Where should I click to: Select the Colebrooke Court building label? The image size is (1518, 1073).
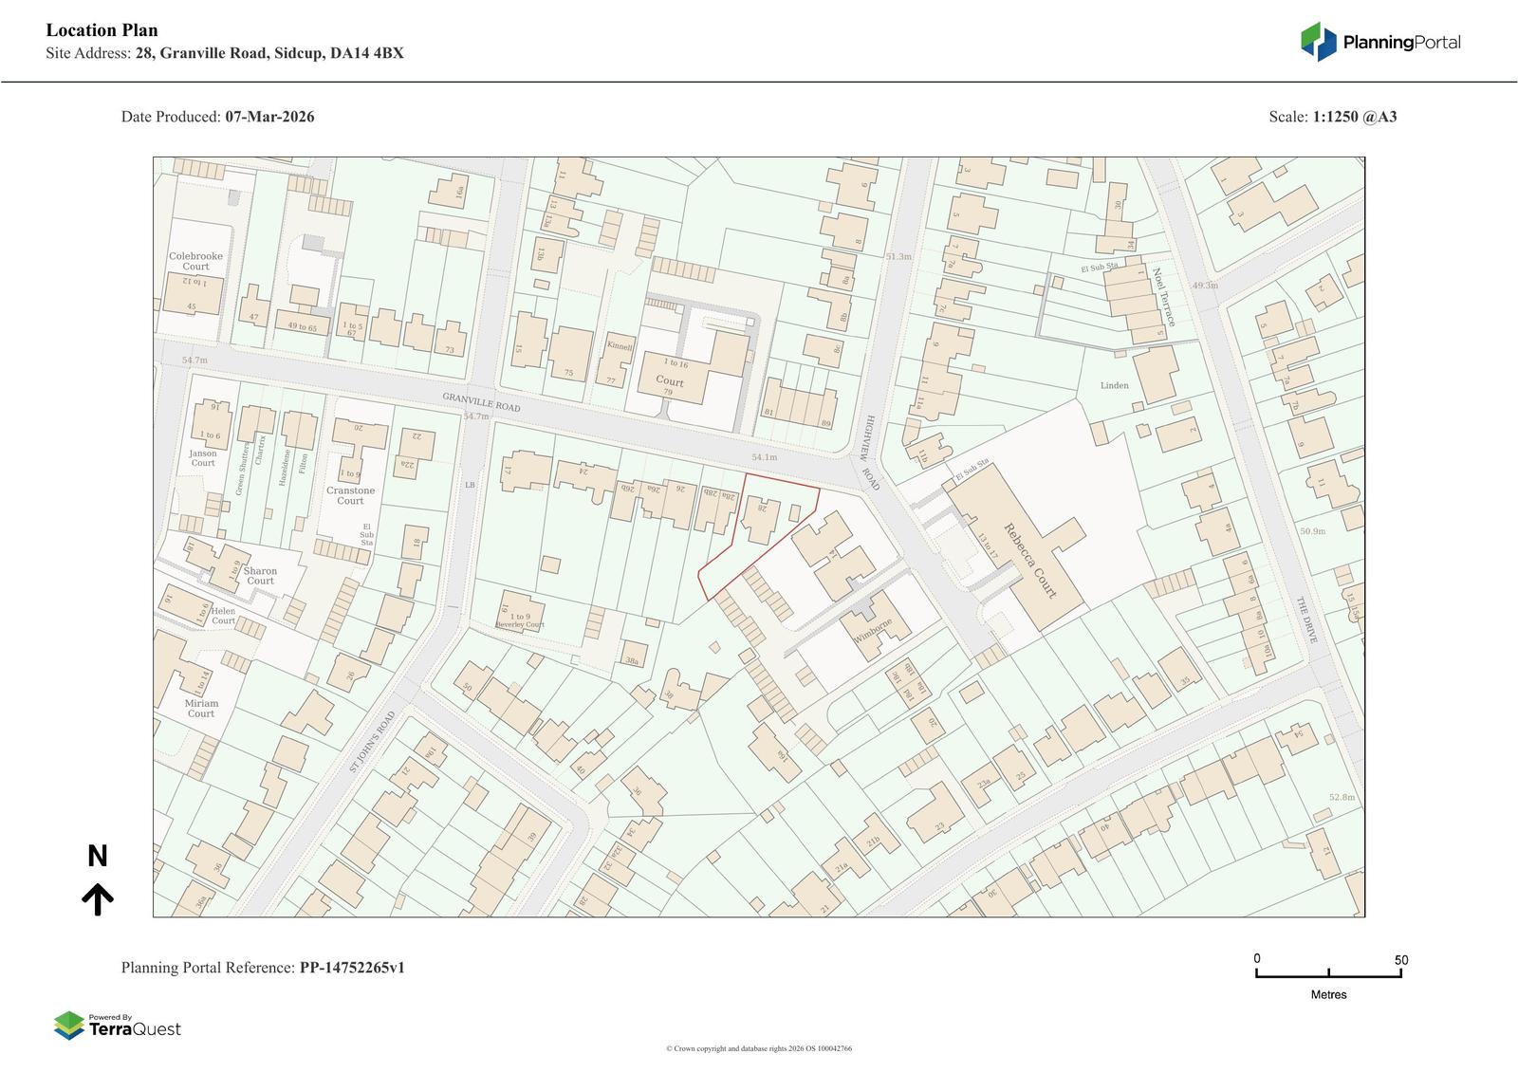(x=195, y=261)
